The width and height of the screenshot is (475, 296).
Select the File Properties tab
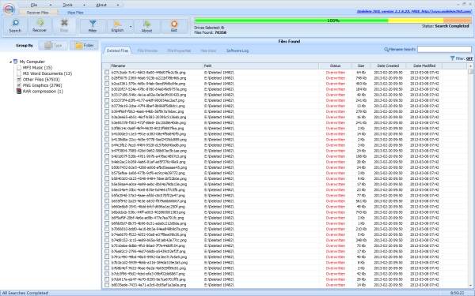click(x=179, y=51)
